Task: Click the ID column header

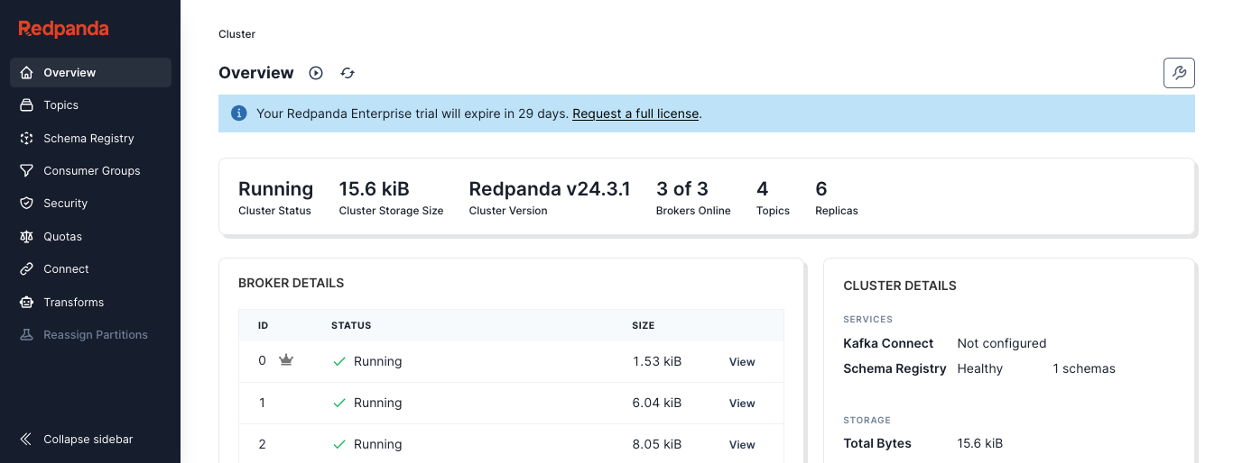Action: click(264, 325)
